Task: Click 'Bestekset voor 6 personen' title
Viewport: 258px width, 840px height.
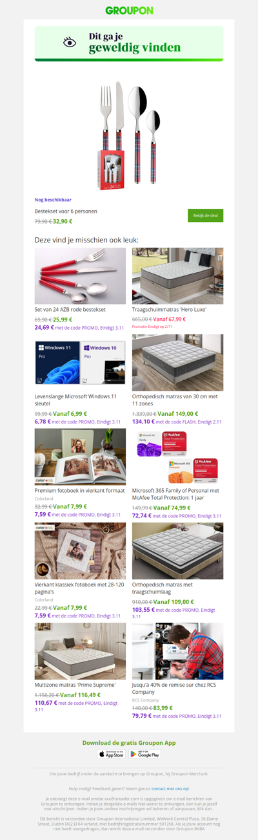Action: click(65, 211)
